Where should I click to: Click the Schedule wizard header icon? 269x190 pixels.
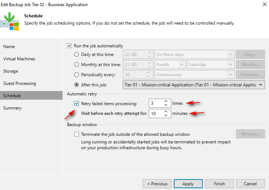(10, 21)
